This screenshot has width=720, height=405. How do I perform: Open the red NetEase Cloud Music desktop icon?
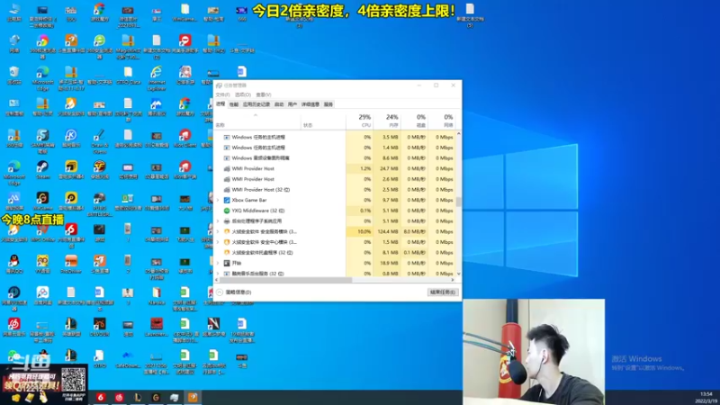pos(14,327)
